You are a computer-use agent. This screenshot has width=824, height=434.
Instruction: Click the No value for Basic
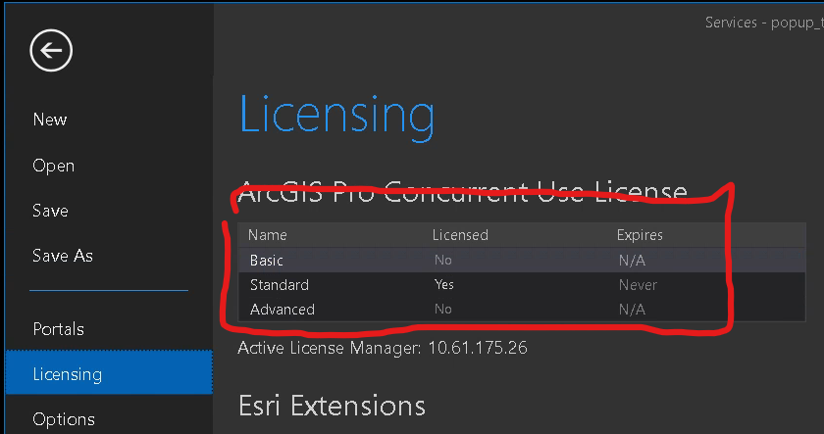(442, 261)
